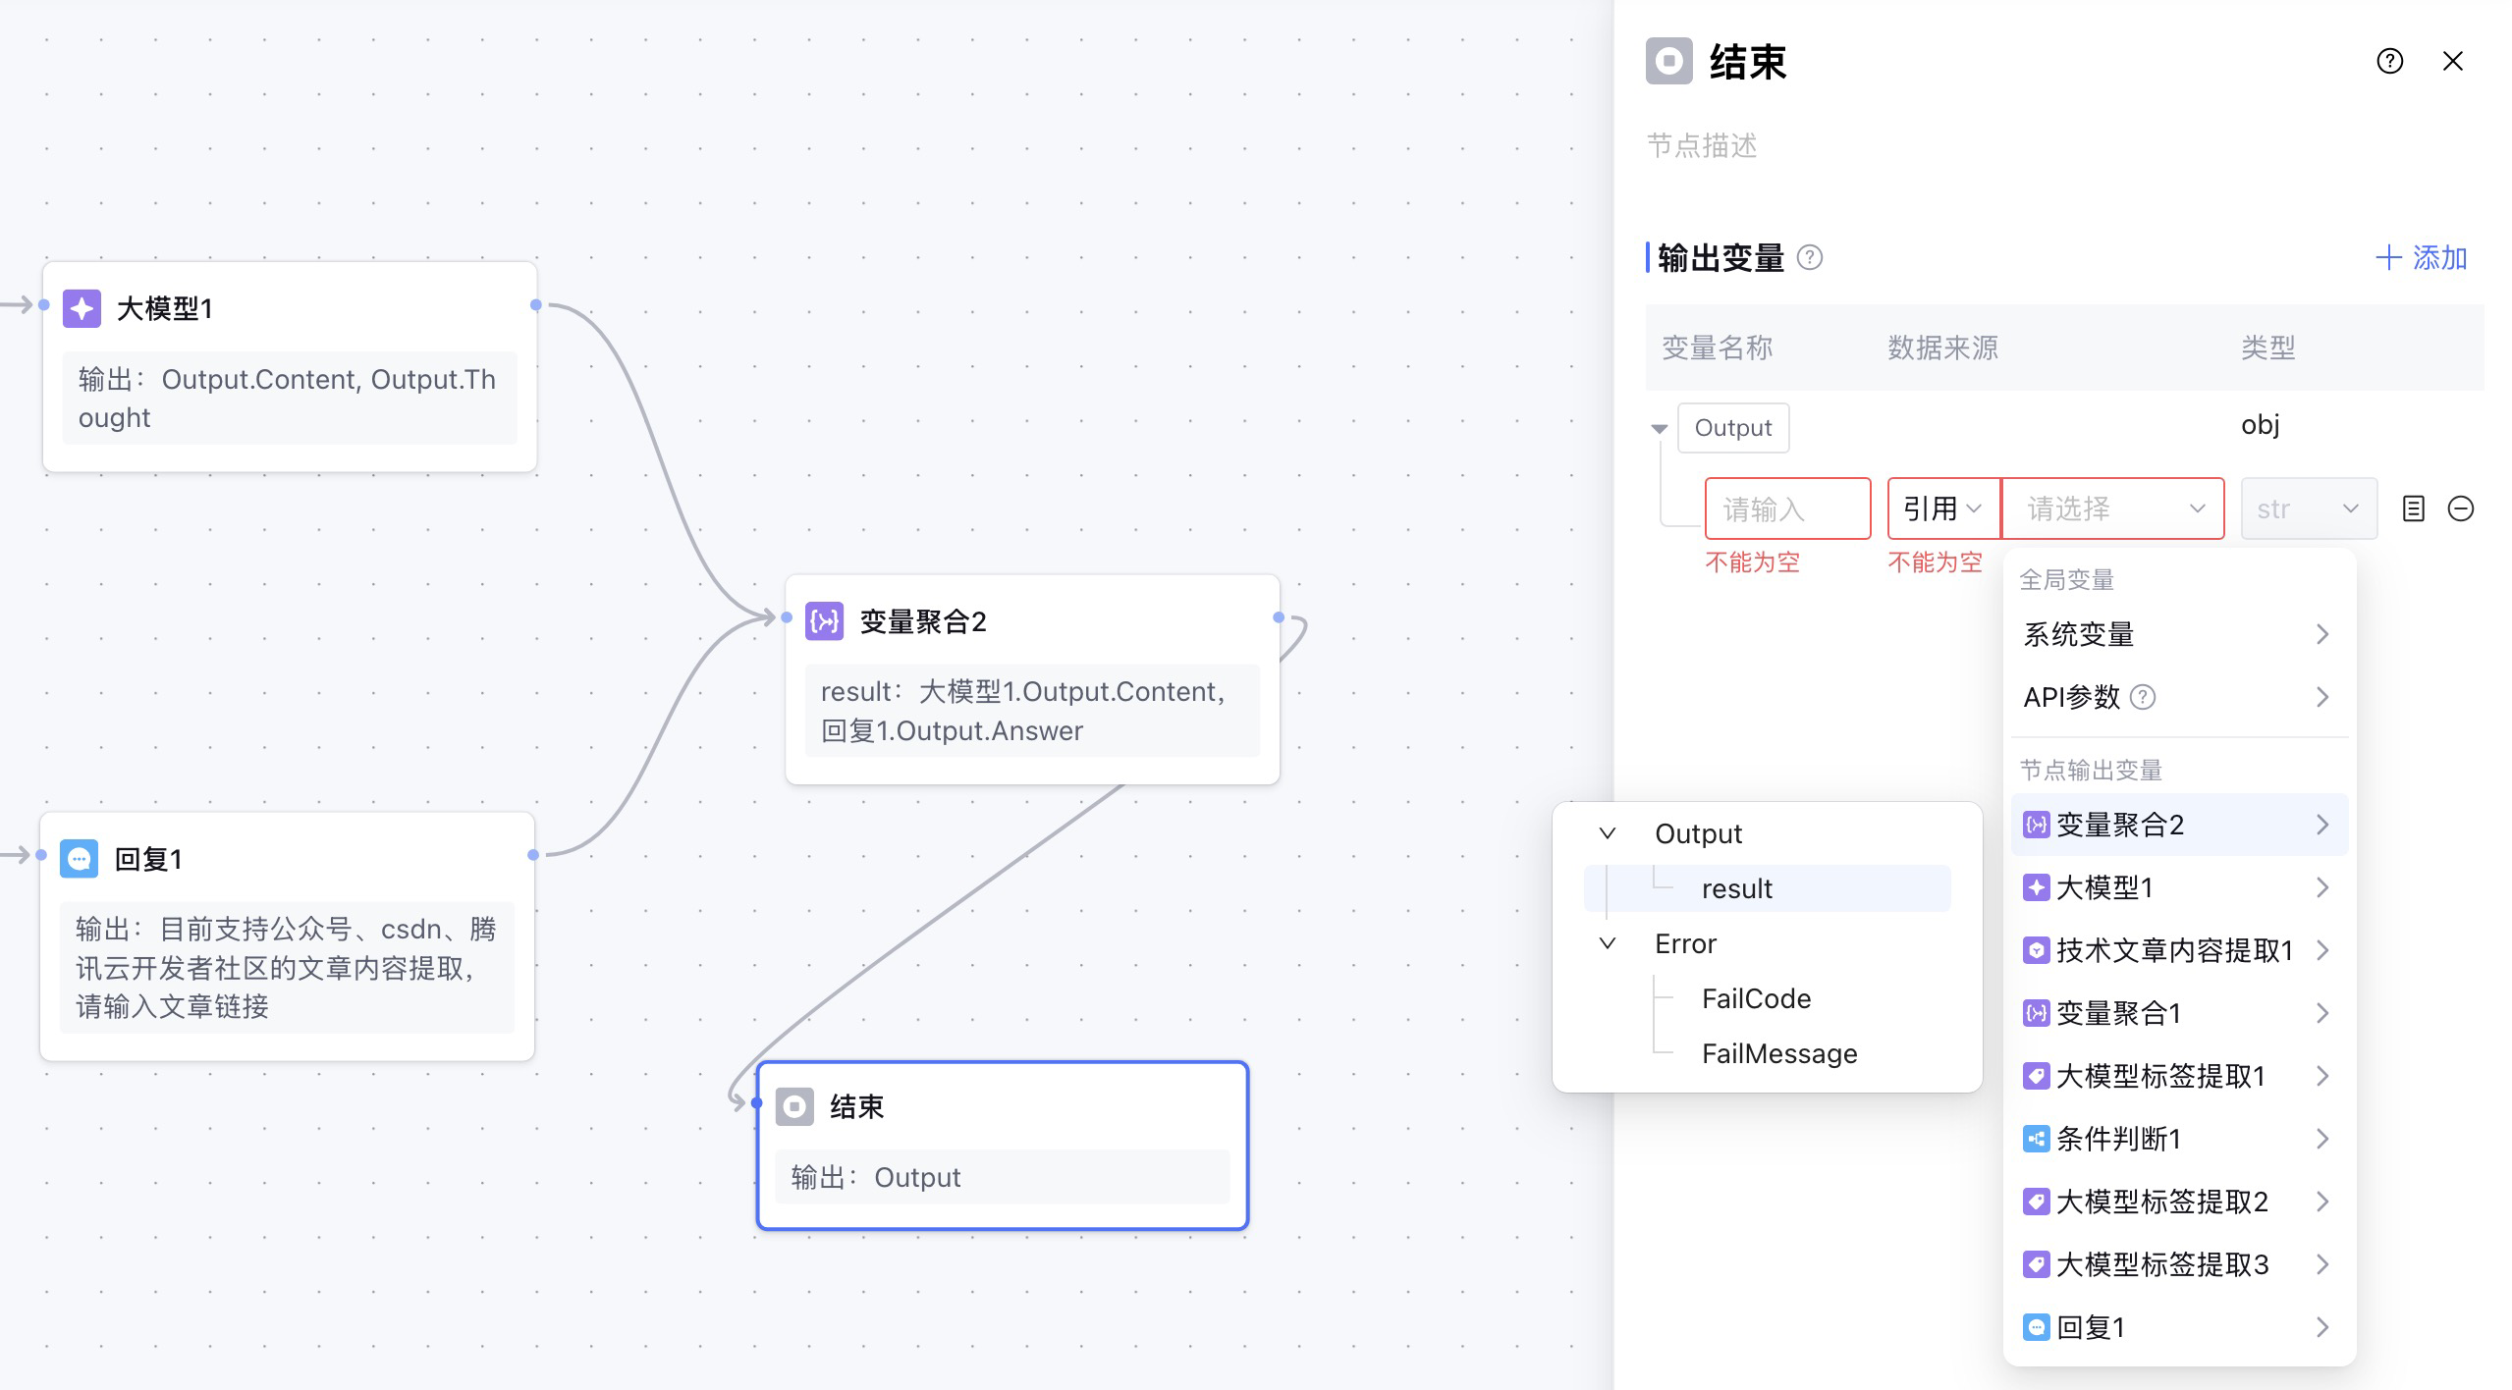Click the help icon next to 输出变量
Screen dimensions: 2512x1390
click(x=1809, y=258)
